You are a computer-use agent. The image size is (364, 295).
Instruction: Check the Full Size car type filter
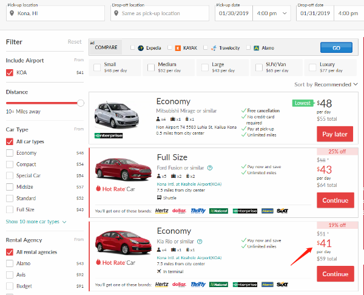pos(10,209)
